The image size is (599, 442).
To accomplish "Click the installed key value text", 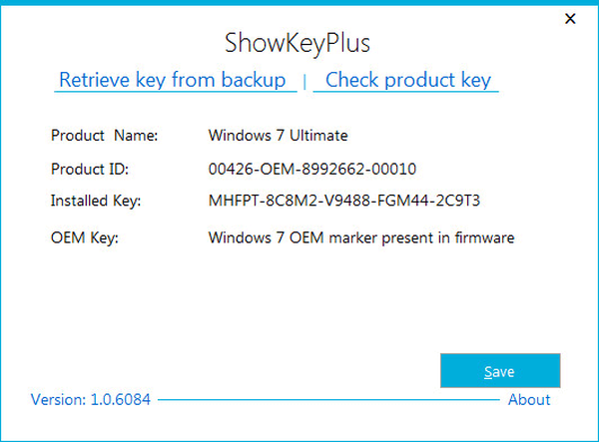I will 346,202.
